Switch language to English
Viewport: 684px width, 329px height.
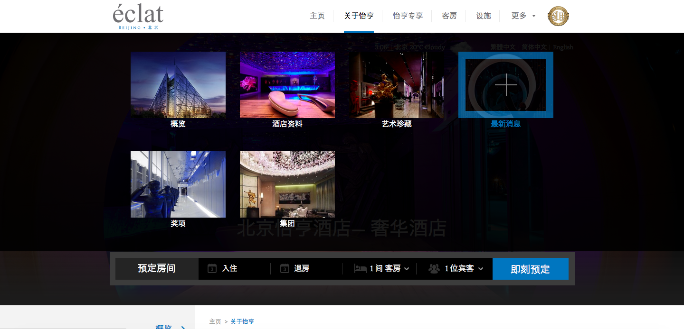563,47
